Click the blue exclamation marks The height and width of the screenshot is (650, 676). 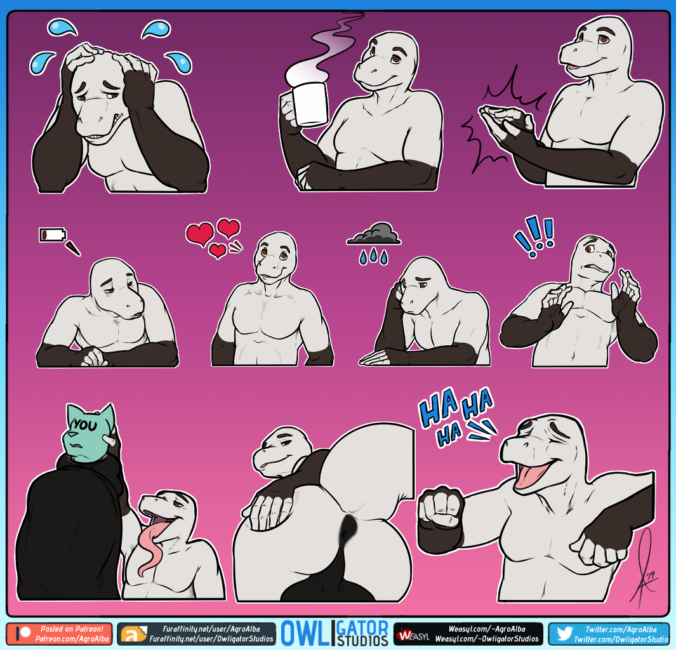534,236
